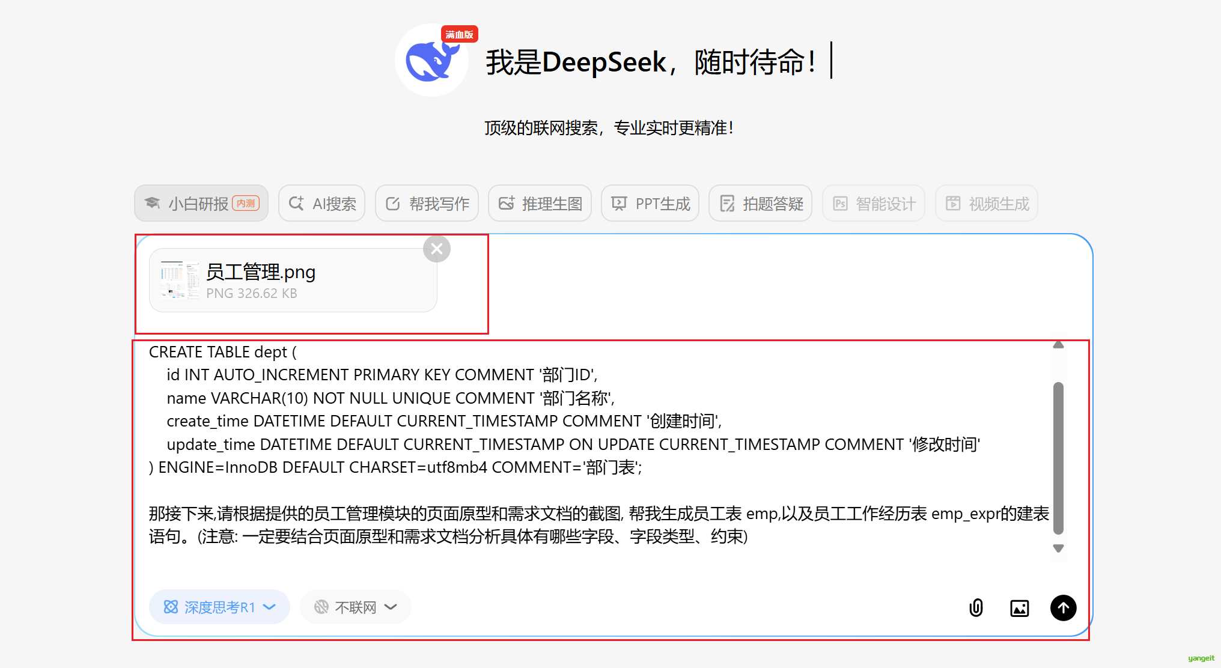Click the create_time DATETIME line
The image size is (1221, 668).
(444, 421)
